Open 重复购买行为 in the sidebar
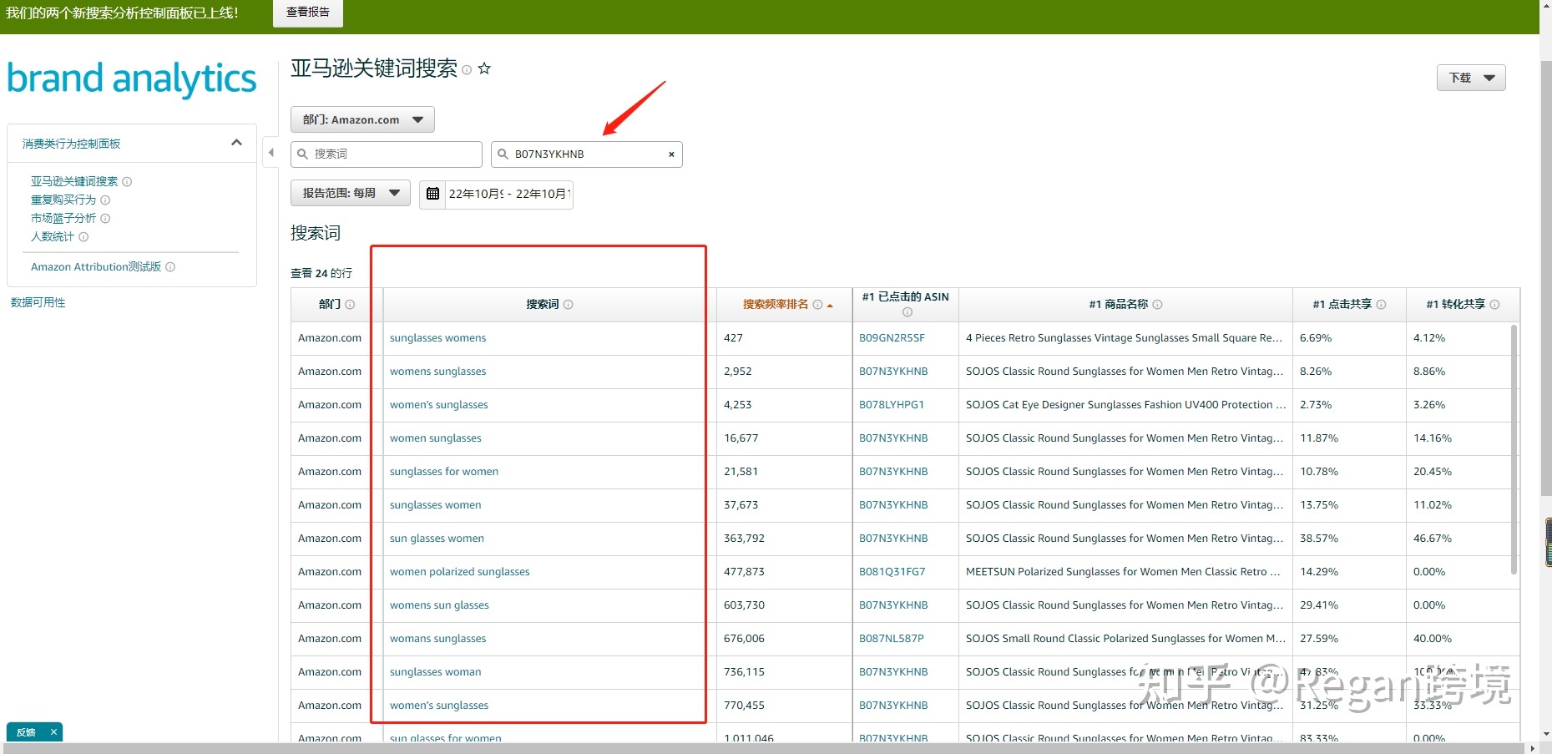 point(63,200)
